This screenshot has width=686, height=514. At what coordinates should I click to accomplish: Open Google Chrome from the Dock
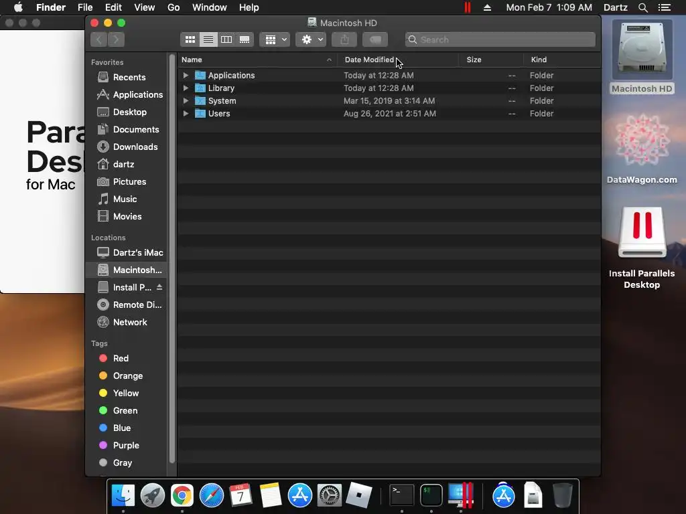coord(182,495)
